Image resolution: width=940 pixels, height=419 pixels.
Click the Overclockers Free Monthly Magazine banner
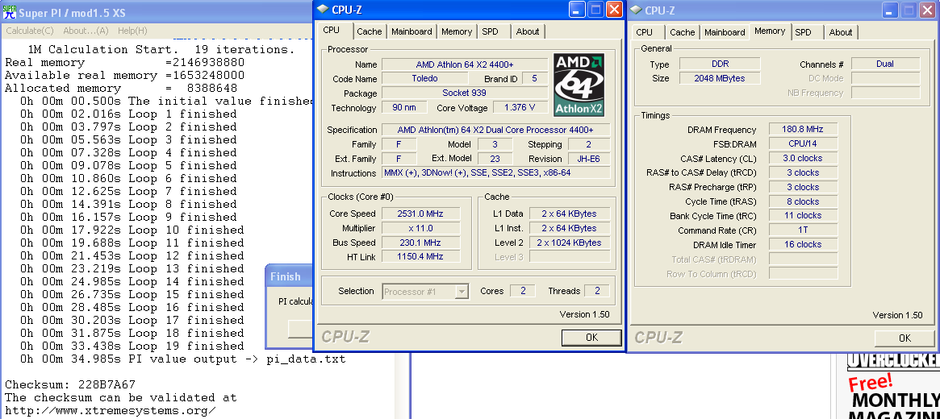[x=893, y=387]
